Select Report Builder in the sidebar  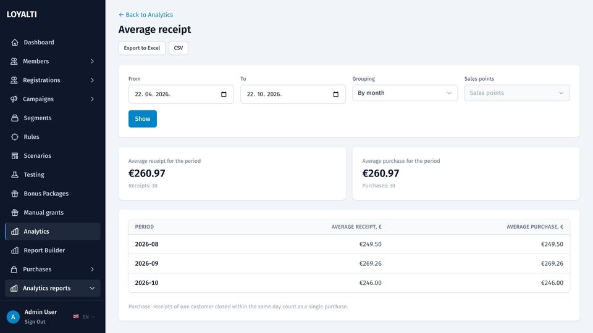[x=53, y=250]
